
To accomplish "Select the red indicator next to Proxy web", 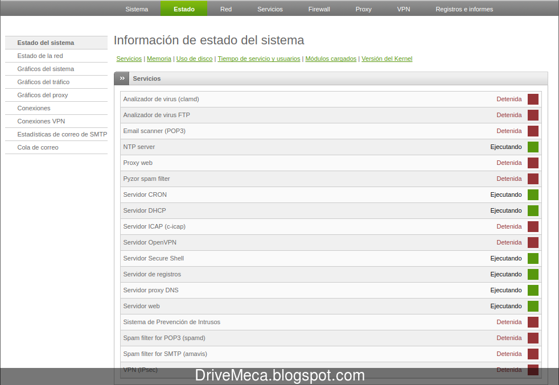I will [x=533, y=163].
